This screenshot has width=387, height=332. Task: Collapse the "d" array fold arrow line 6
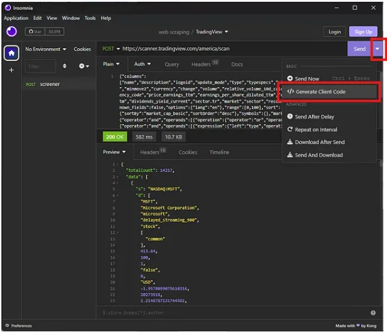point(117,196)
